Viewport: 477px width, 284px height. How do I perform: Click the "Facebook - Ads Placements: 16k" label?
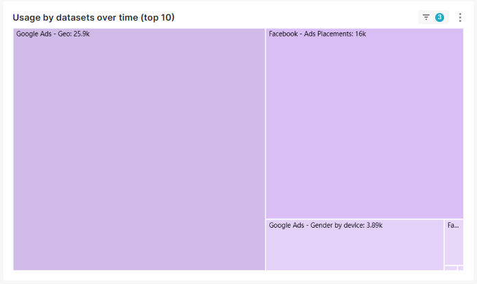click(317, 34)
